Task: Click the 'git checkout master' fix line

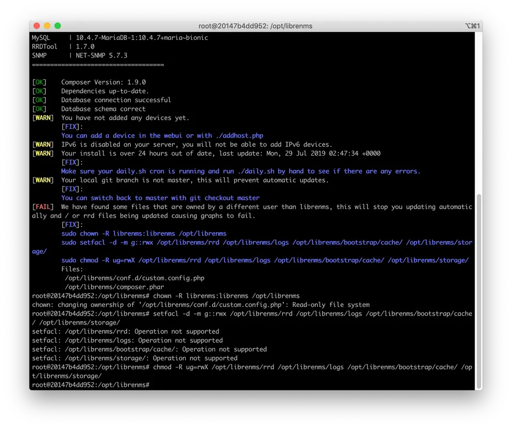Action: [161, 198]
